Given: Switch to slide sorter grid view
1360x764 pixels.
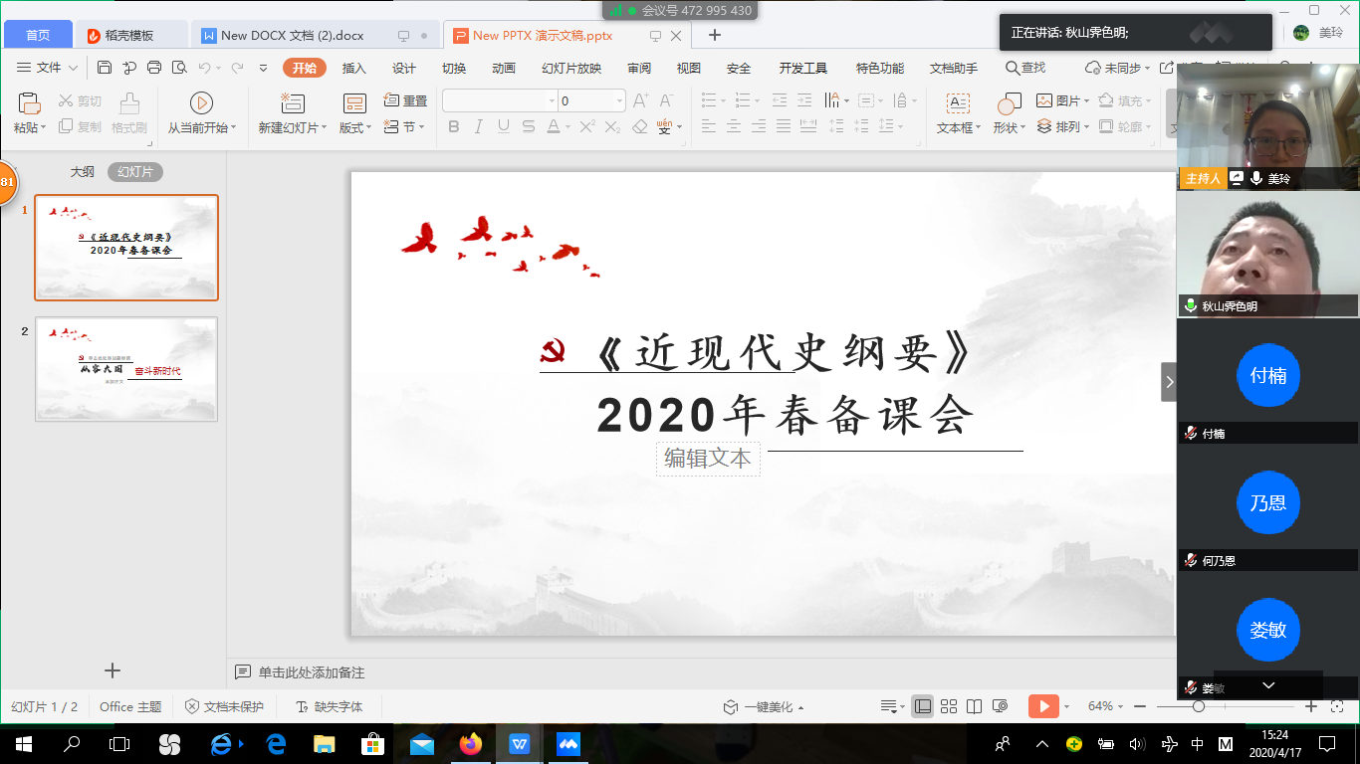Looking at the screenshot, I should (x=949, y=706).
